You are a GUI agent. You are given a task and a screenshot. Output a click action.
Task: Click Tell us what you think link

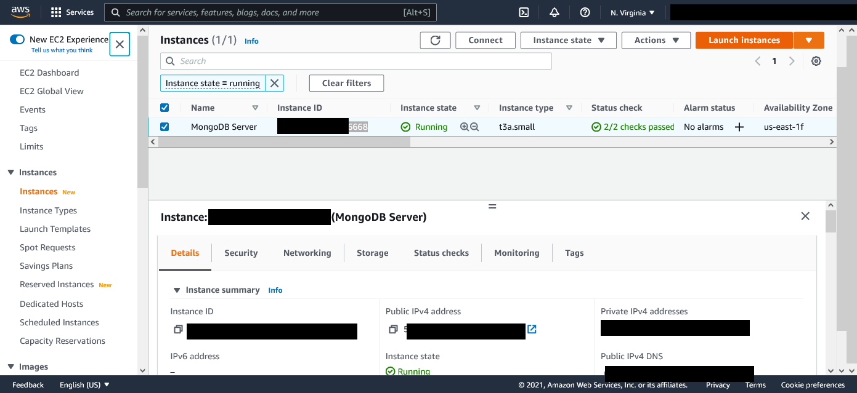tap(62, 50)
